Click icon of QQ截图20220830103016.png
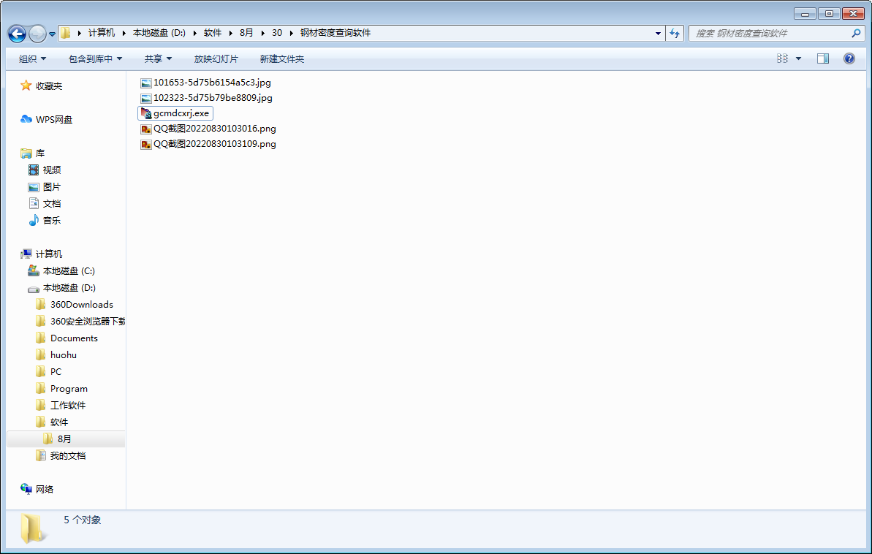Viewport: 872px width, 554px height. tap(146, 129)
